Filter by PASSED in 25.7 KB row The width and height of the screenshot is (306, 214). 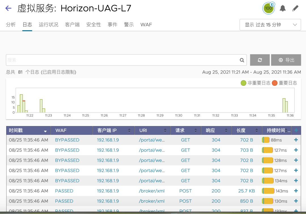(x=64, y=191)
